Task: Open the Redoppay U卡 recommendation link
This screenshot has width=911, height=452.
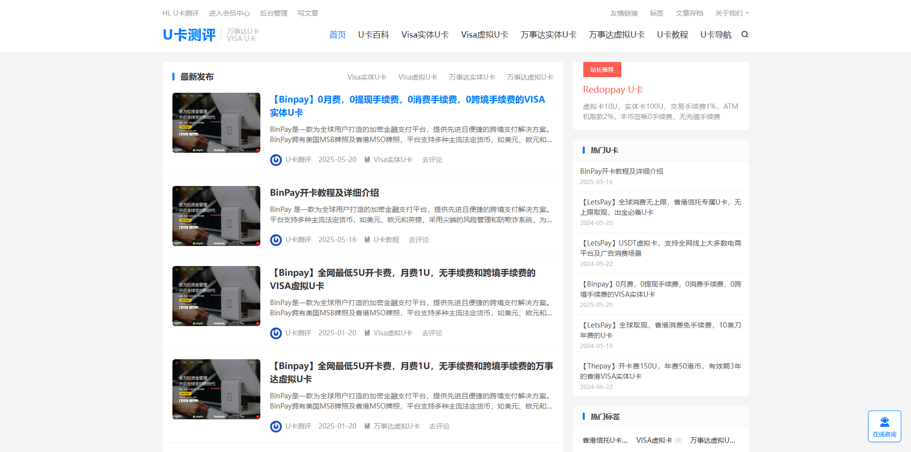Action: [x=613, y=89]
